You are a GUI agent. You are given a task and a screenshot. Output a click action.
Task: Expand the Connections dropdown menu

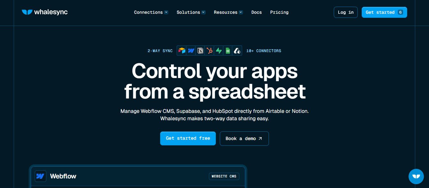click(x=151, y=12)
